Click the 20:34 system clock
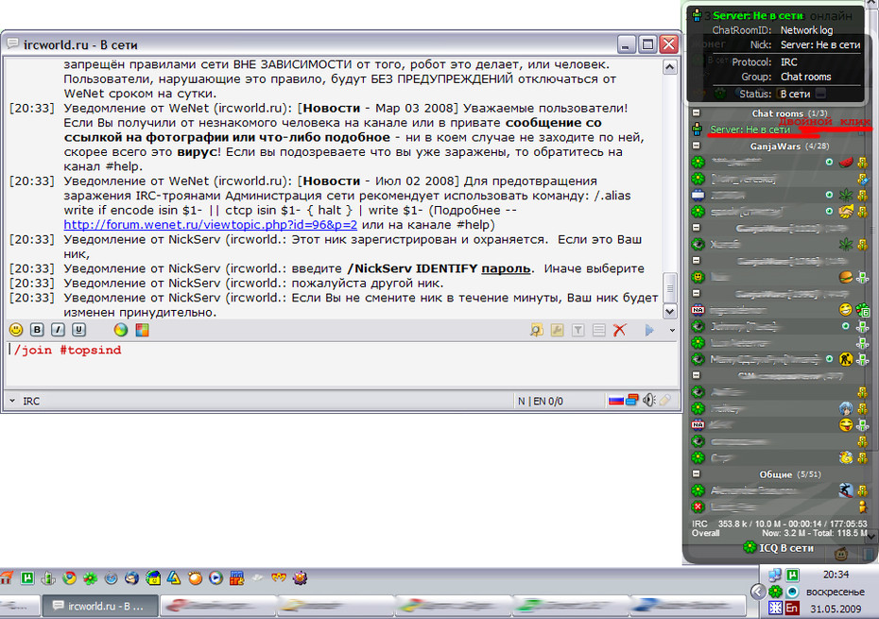Viewport: 879px width, 619px height. pyautogui.click(x=836, y=575)
